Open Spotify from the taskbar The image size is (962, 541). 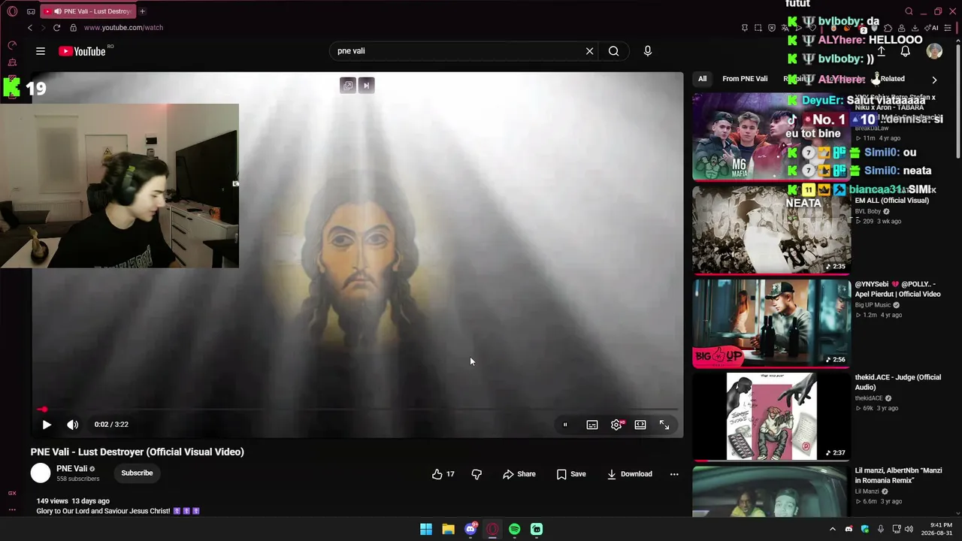coord(514,529)
